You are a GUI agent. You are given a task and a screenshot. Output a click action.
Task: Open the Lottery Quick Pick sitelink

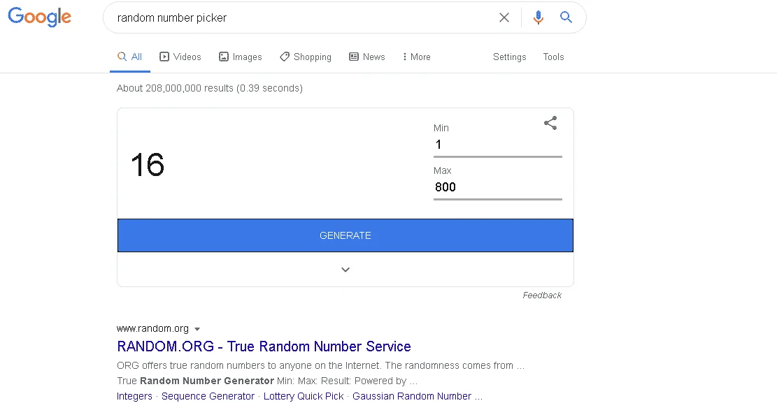(304, 396)
